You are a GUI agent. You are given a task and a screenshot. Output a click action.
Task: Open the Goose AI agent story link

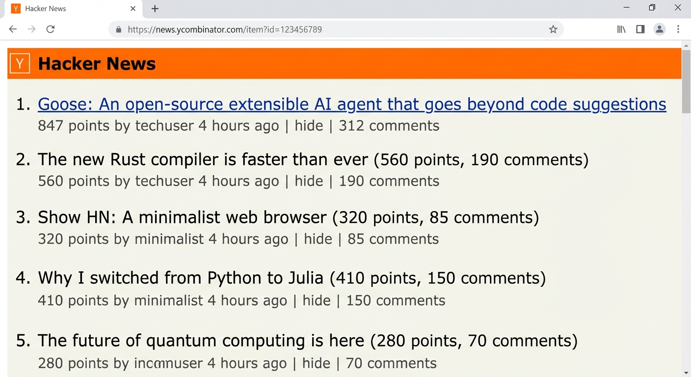point(352,104)
